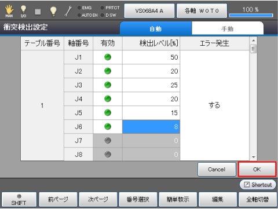Click the Cancel button
The width and height of the screenshot is (278, 209).
(x=217, y=169)
